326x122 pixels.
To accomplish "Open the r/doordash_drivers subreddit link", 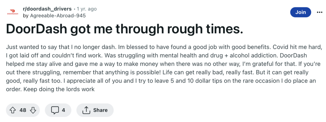I will [47, 9].
